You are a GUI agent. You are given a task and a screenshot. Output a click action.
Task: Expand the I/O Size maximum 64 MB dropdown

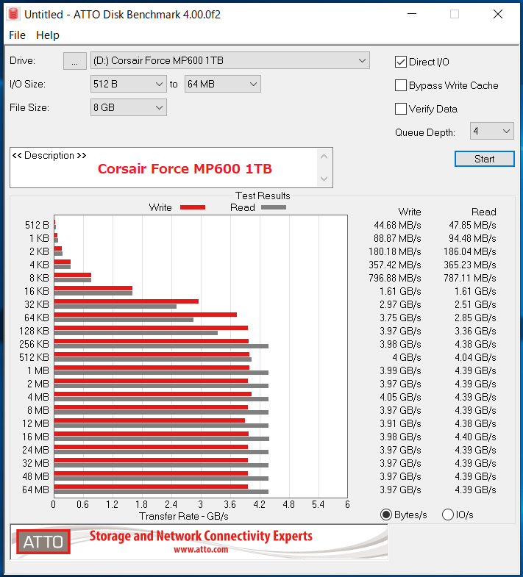click(x=222, y=85)
